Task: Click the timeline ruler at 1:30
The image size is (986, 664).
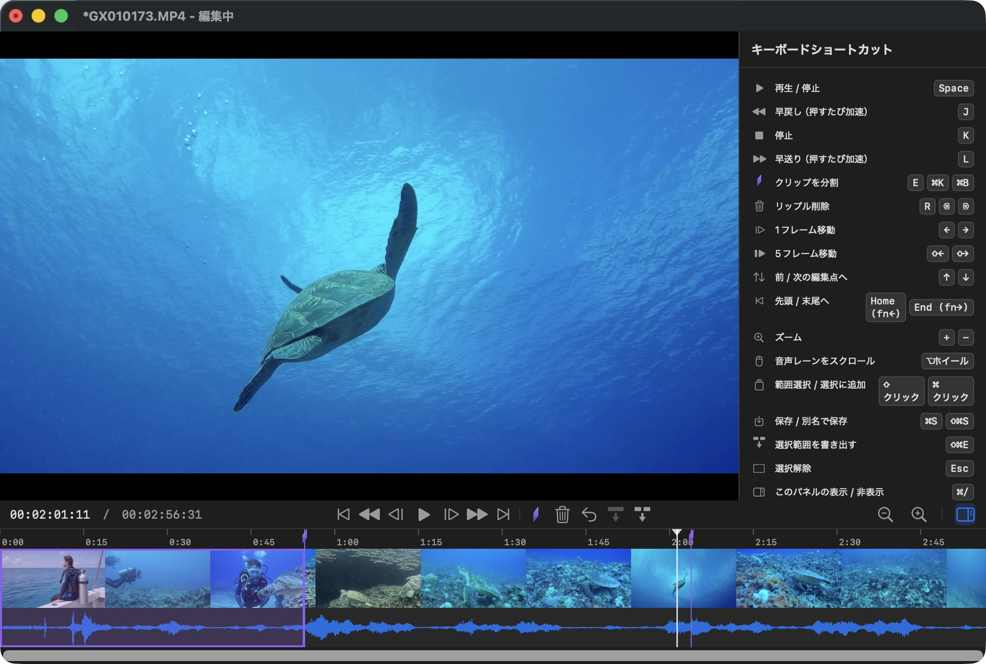Action: tap(514, 542)
